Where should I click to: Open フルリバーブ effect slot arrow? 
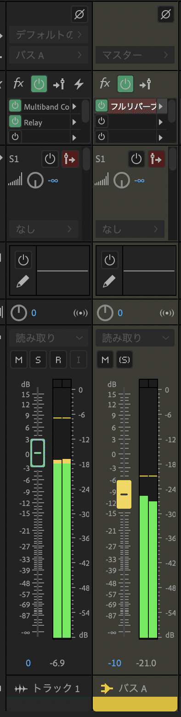(x=161, y=107)
